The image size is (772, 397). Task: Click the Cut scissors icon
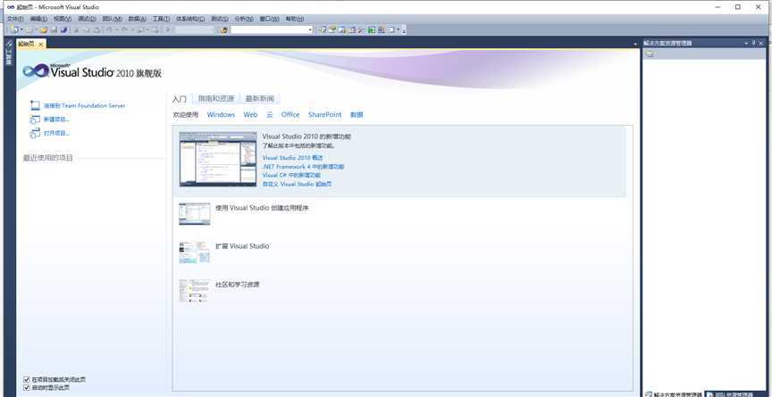(76, 30)
